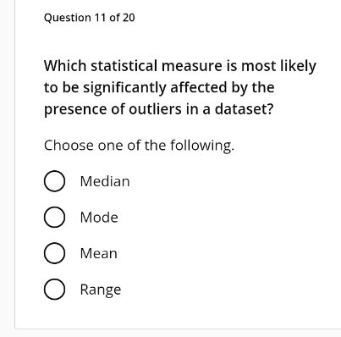Click the word 'statistical' in the question
Image resolution: width=341 pixels, height=337 pixels.
tap(124, 66)
